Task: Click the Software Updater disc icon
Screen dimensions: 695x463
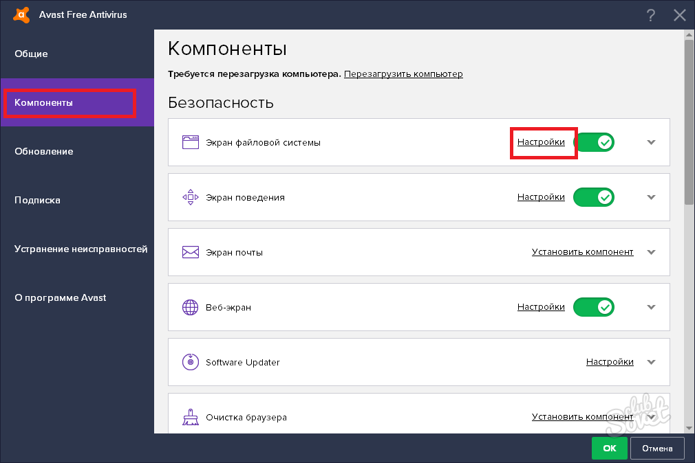Action: pyautogui.click(x=190, y=362)
